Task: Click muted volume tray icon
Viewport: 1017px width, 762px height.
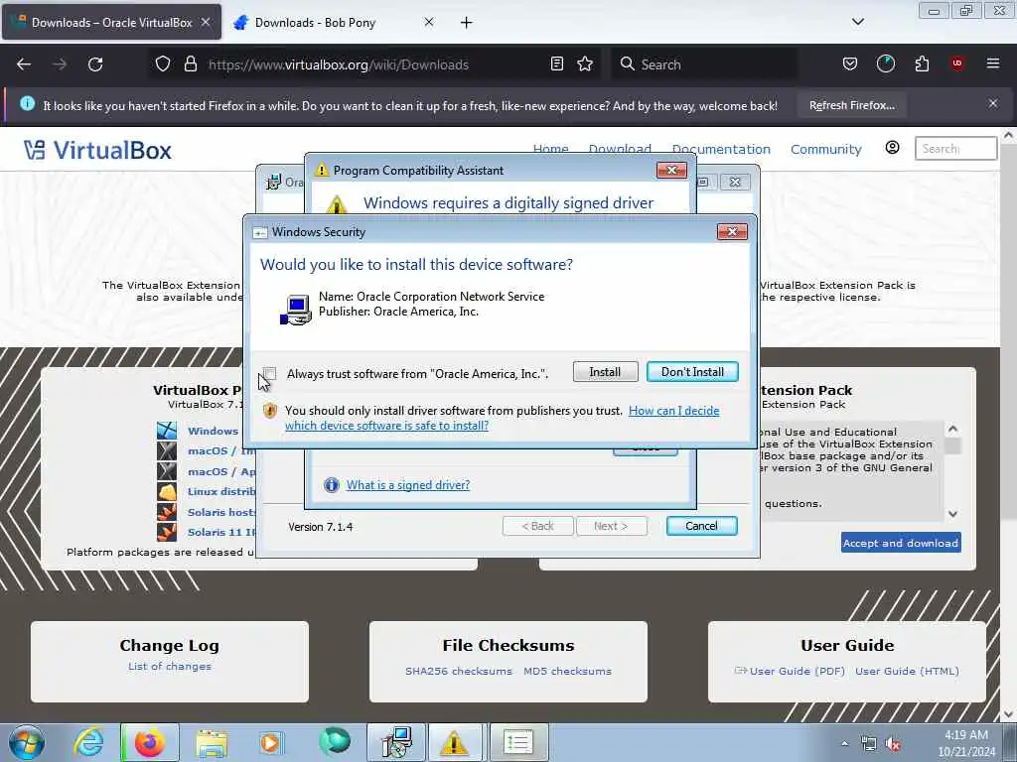Action: coord(893,744)
